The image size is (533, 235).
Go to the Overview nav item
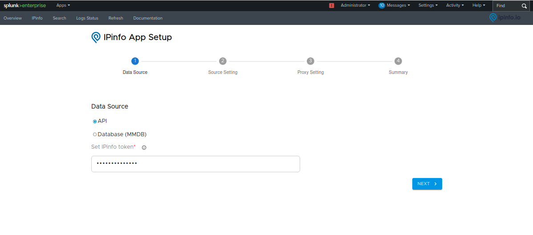coord(12,18)
